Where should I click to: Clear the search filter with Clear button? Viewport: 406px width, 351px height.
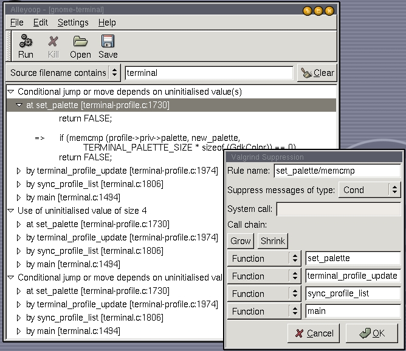(x=317, y=73)
